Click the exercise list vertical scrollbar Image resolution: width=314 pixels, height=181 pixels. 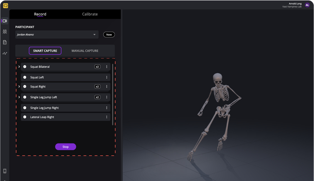tap(113, 94)
